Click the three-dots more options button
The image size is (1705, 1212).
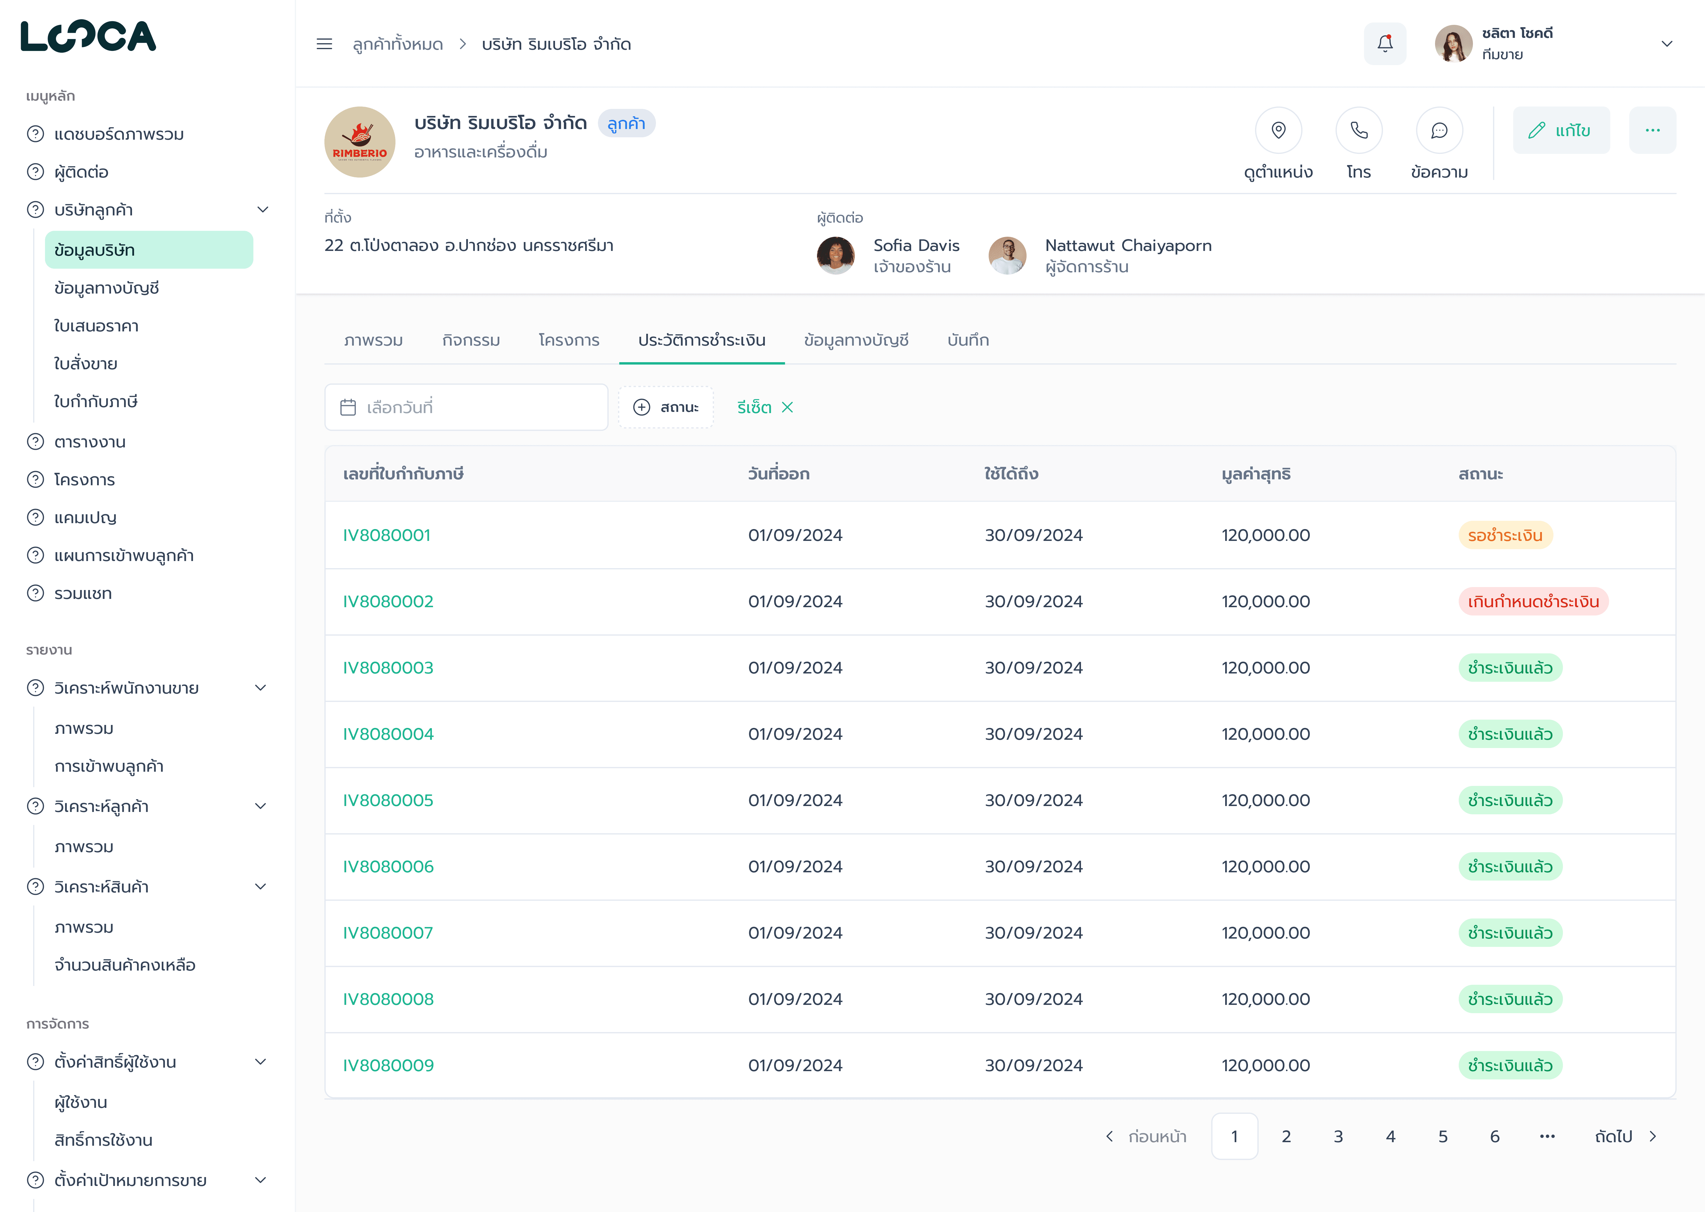[1652, 130]
